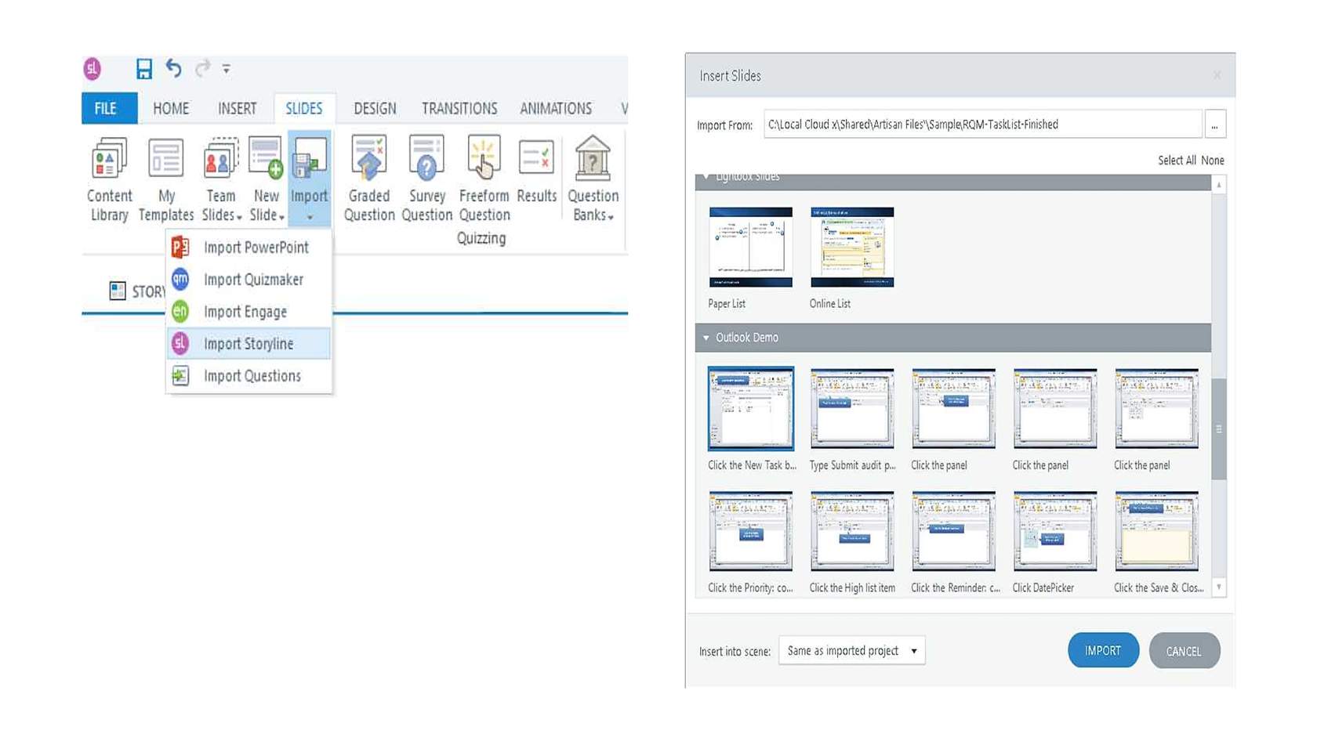
Task: Select the 'Click the Reminder: c...' thumbnail
Action: [x=953, y=531]
